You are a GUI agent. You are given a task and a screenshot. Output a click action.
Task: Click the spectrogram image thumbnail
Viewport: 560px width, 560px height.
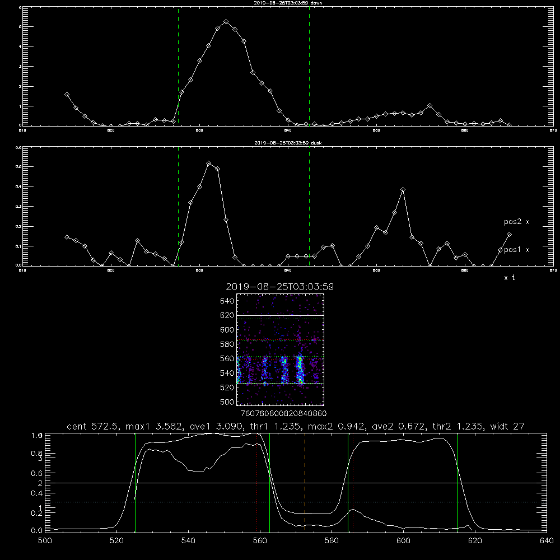point(280,349)
